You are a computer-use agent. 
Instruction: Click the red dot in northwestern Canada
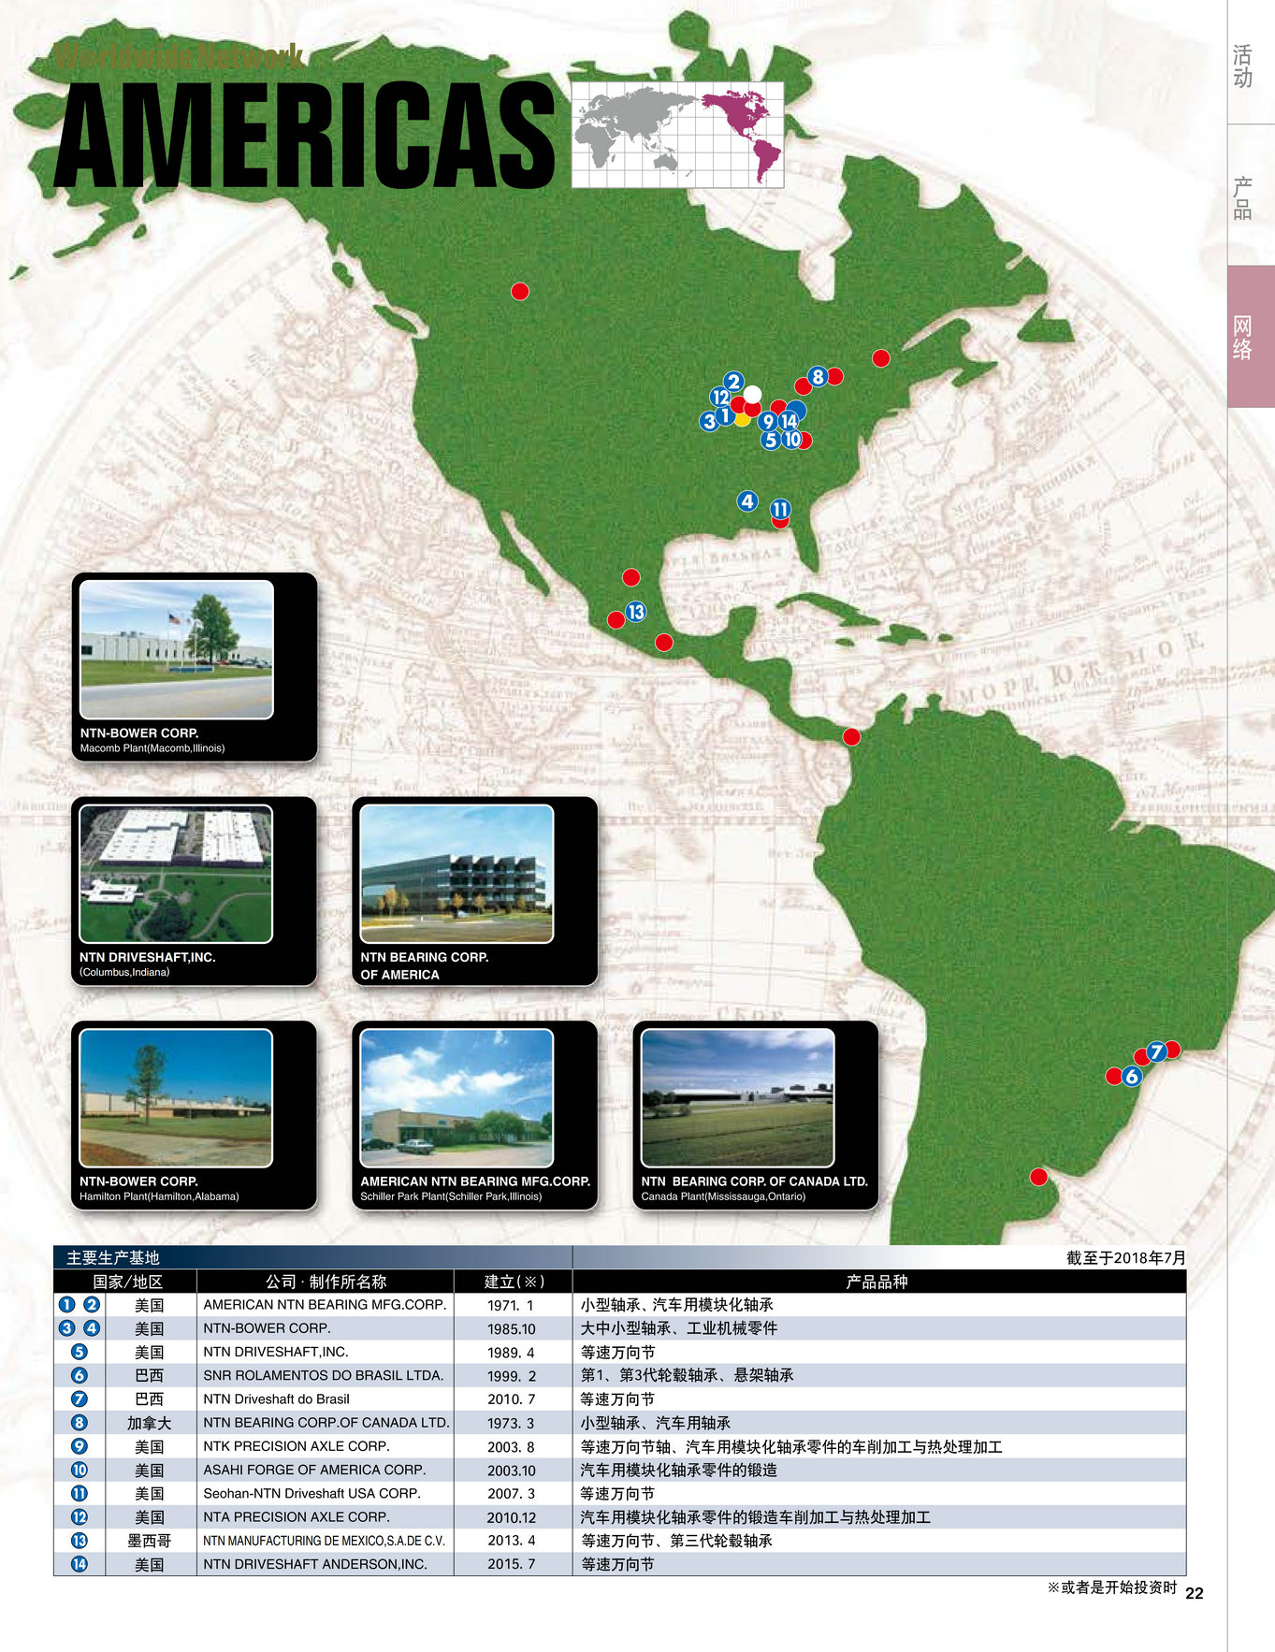(x=520, y=291)
